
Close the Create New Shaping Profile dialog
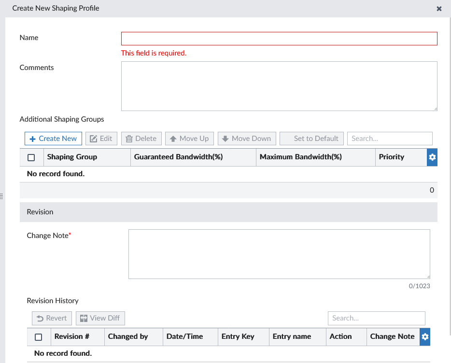(439, 9)
